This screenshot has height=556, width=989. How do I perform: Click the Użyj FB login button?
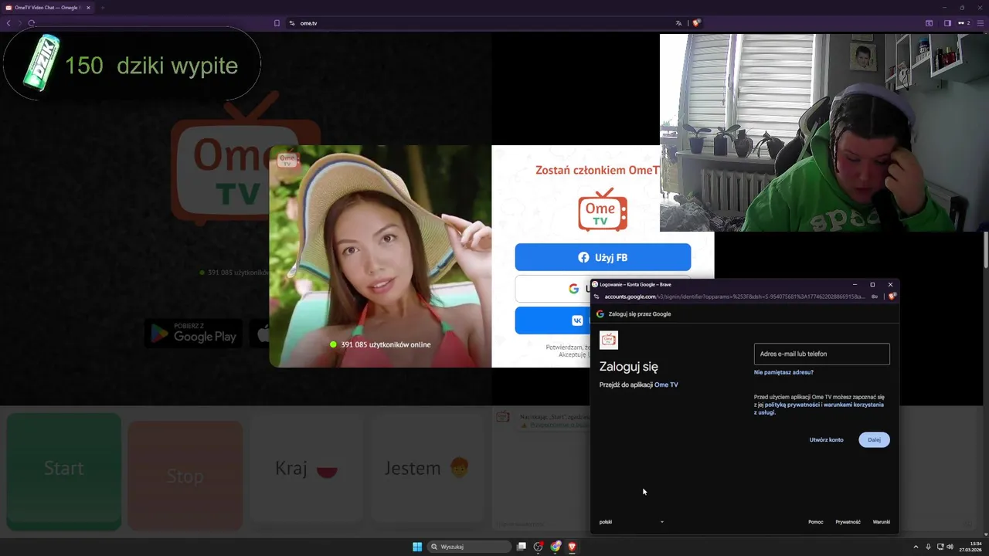point(603,257)
